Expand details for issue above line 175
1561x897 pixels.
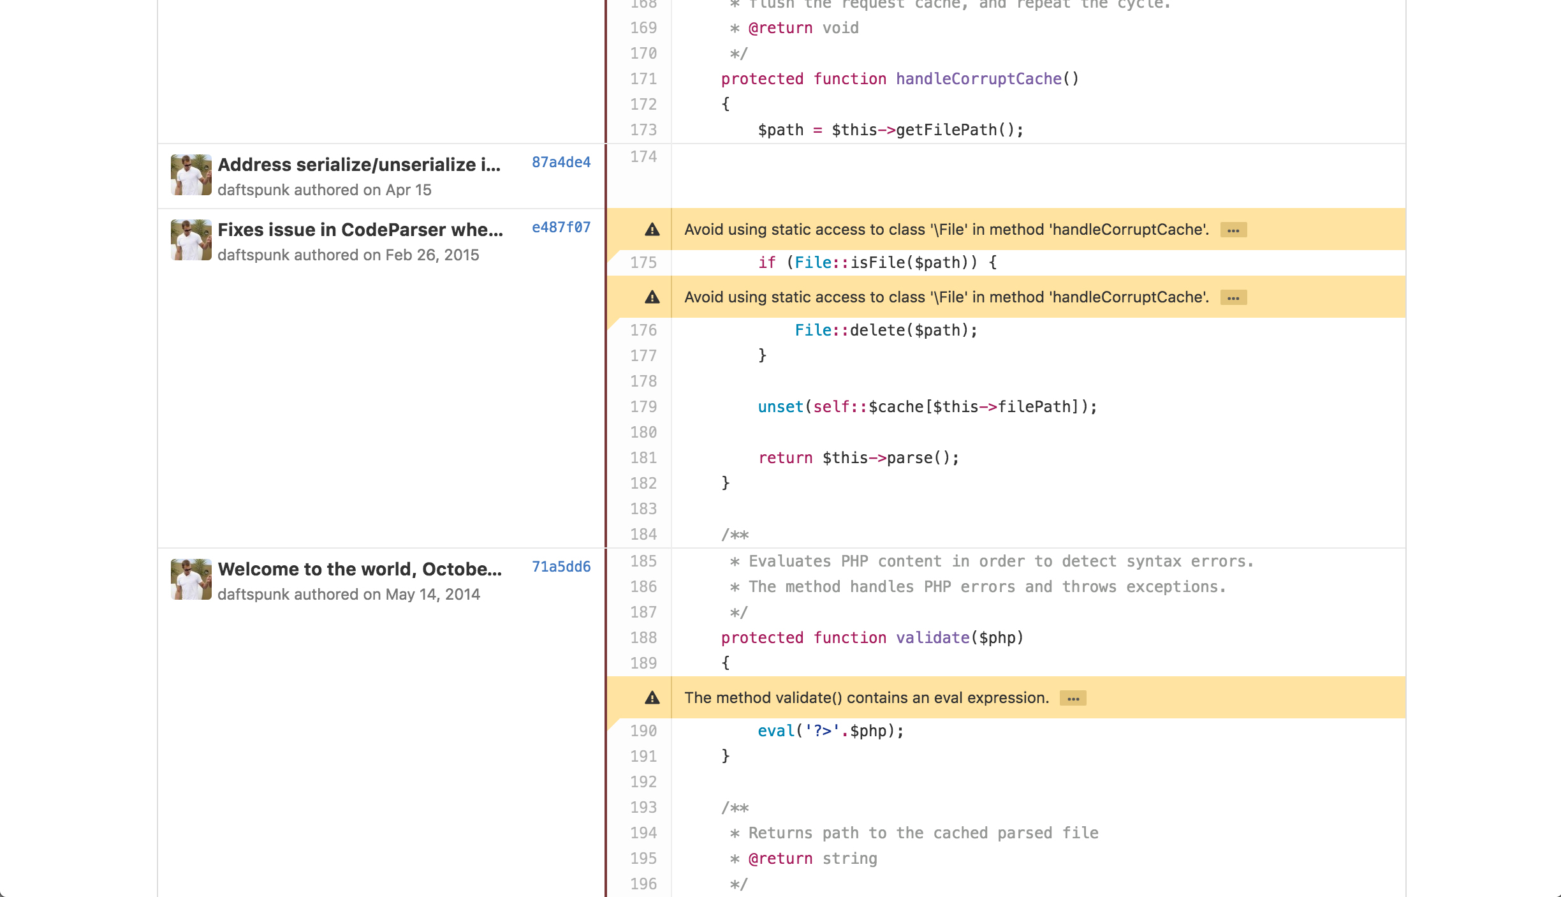[1233, 230]
